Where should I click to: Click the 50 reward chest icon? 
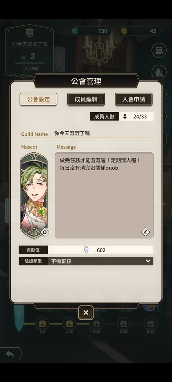[x=43, y=324]
